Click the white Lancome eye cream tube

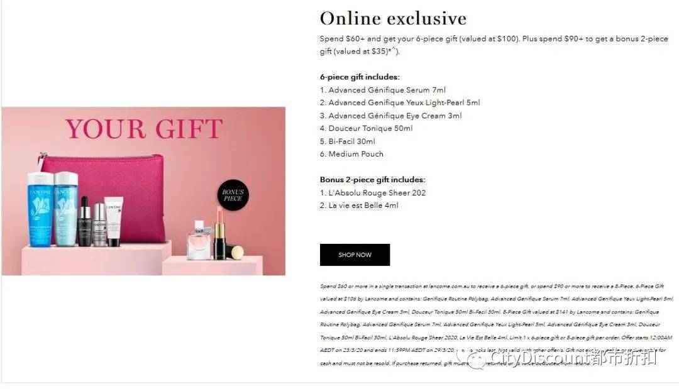pos(113,222)
